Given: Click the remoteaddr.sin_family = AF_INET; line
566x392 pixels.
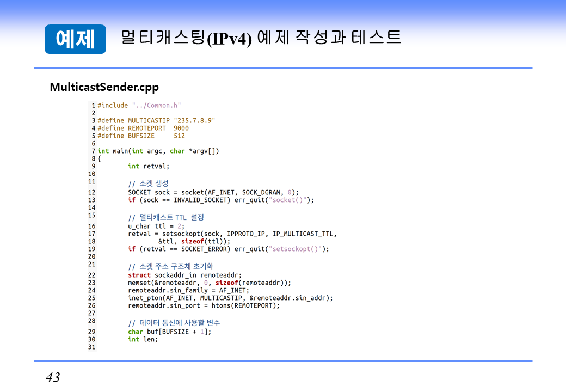Looking at the screenshot, I should pos(188,290).
